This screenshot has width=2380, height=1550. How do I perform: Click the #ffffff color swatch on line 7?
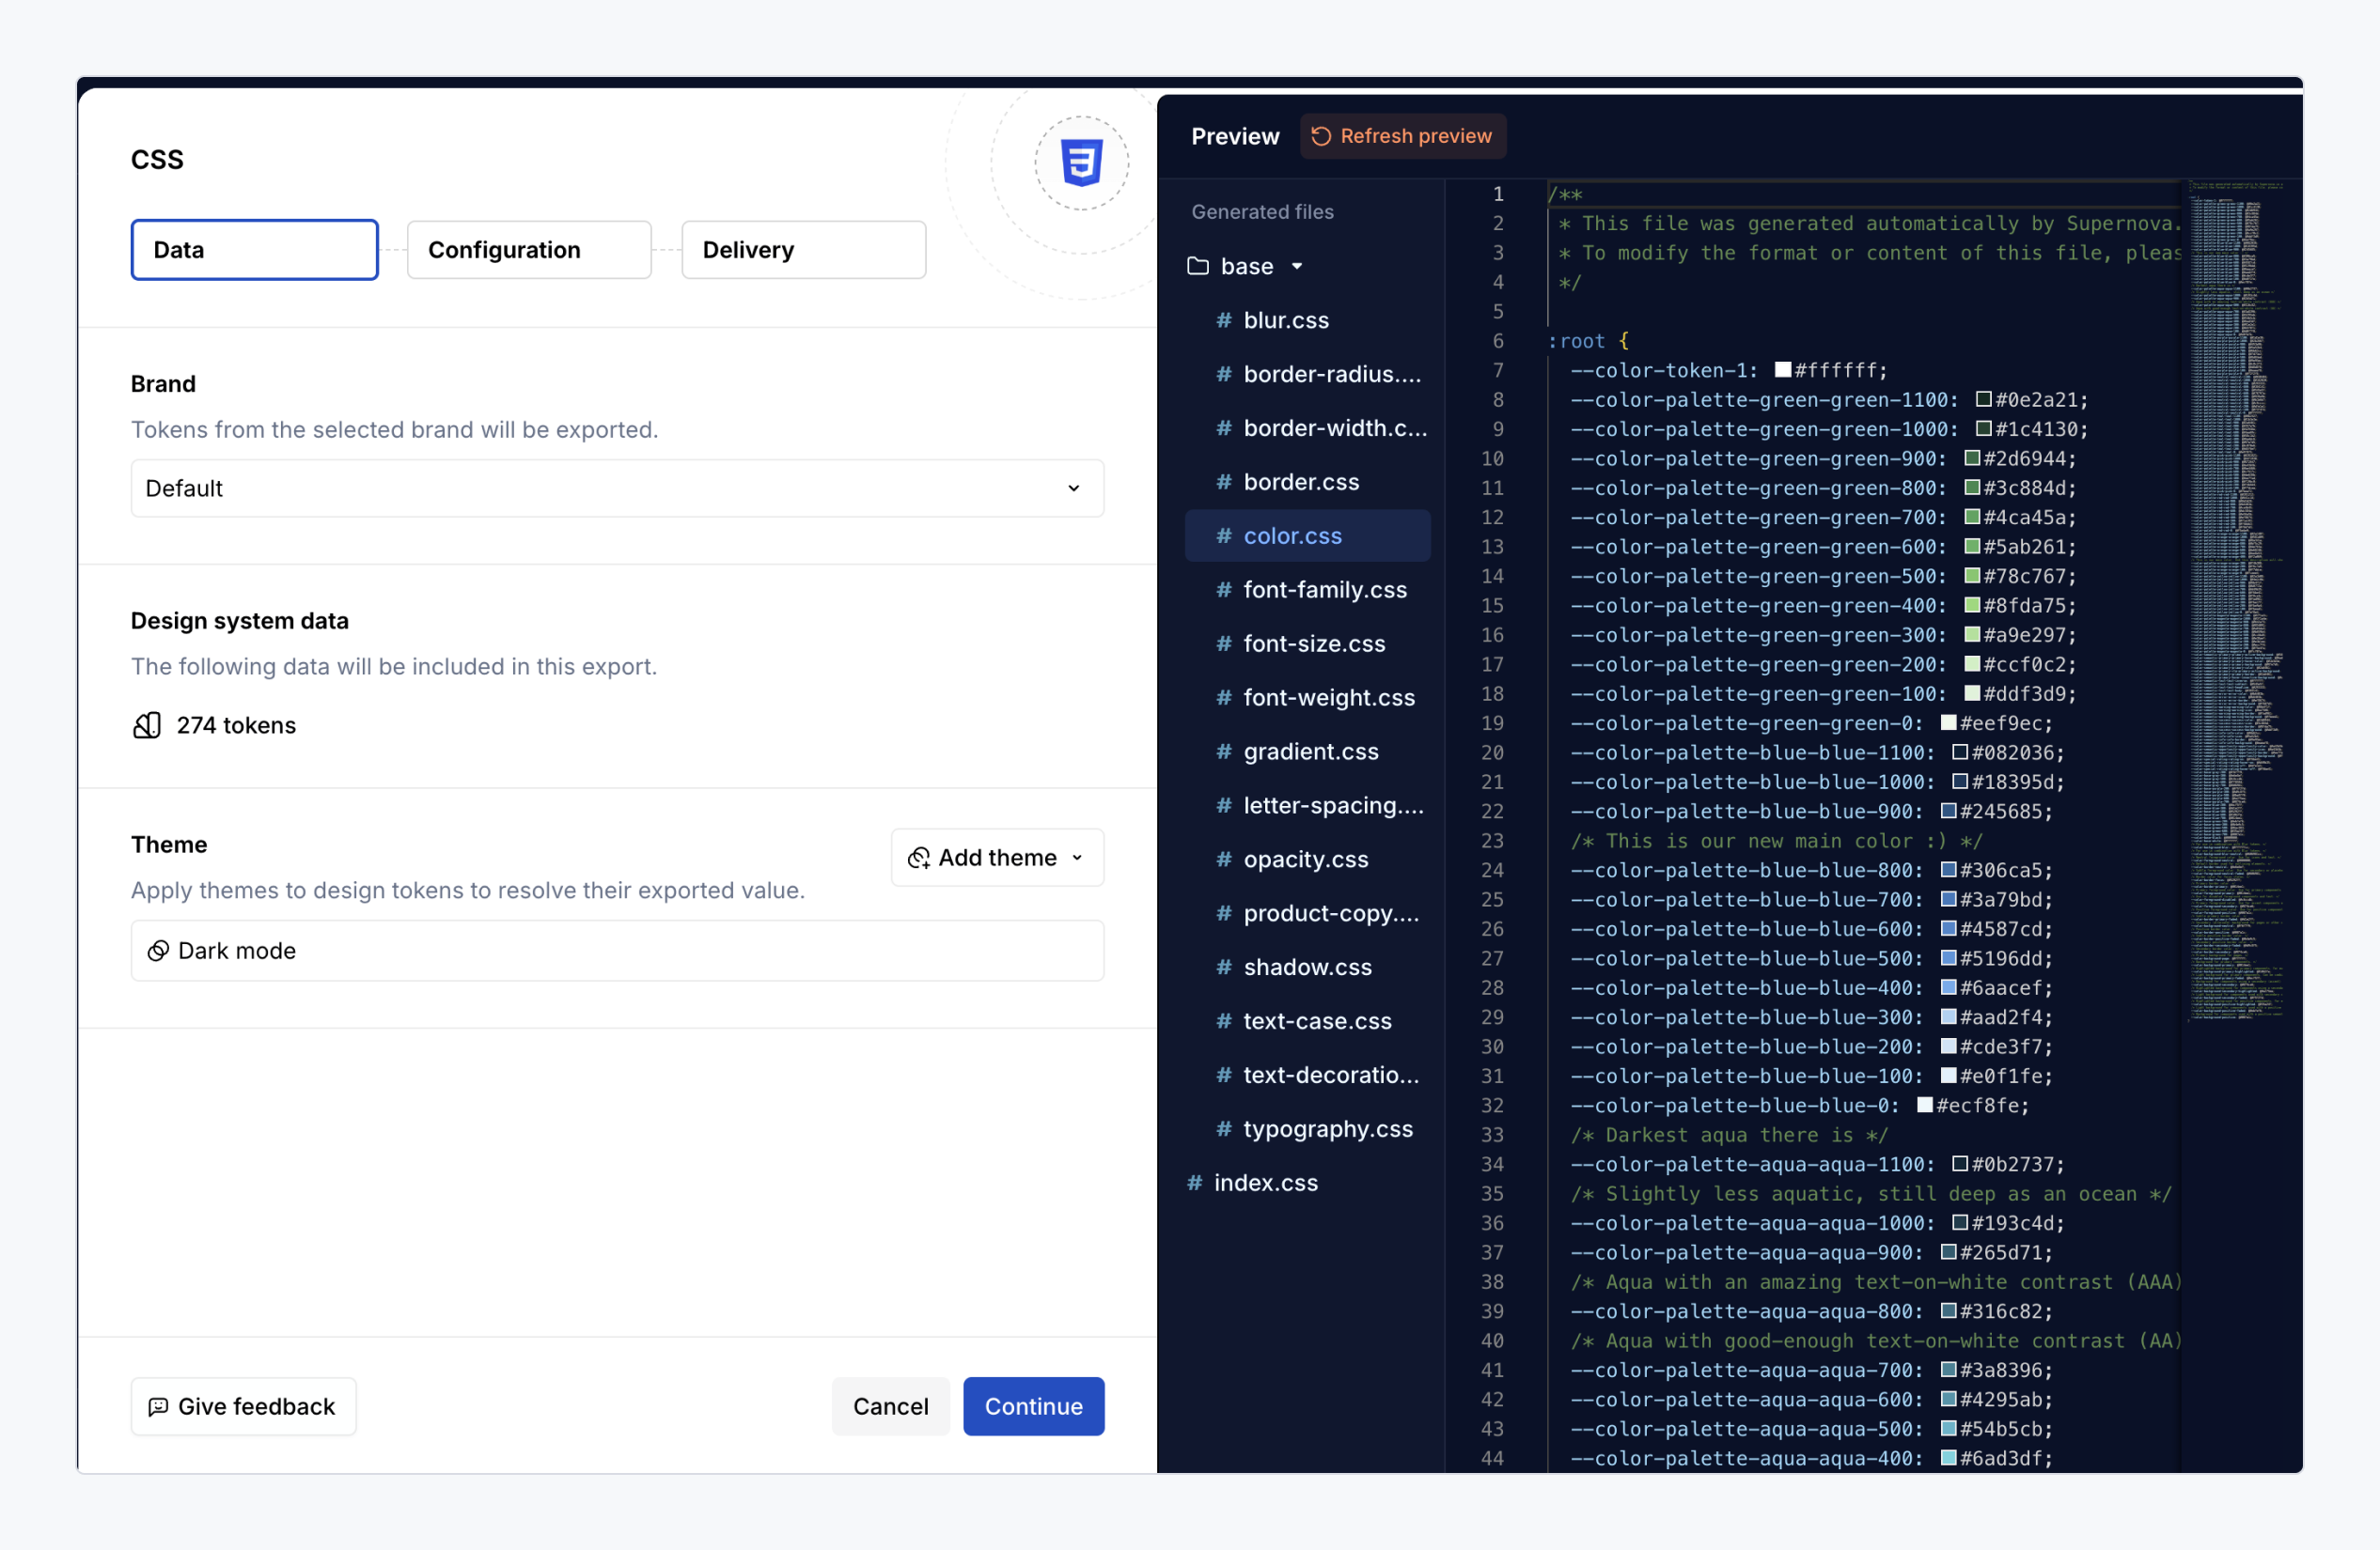click(1782, 370)
